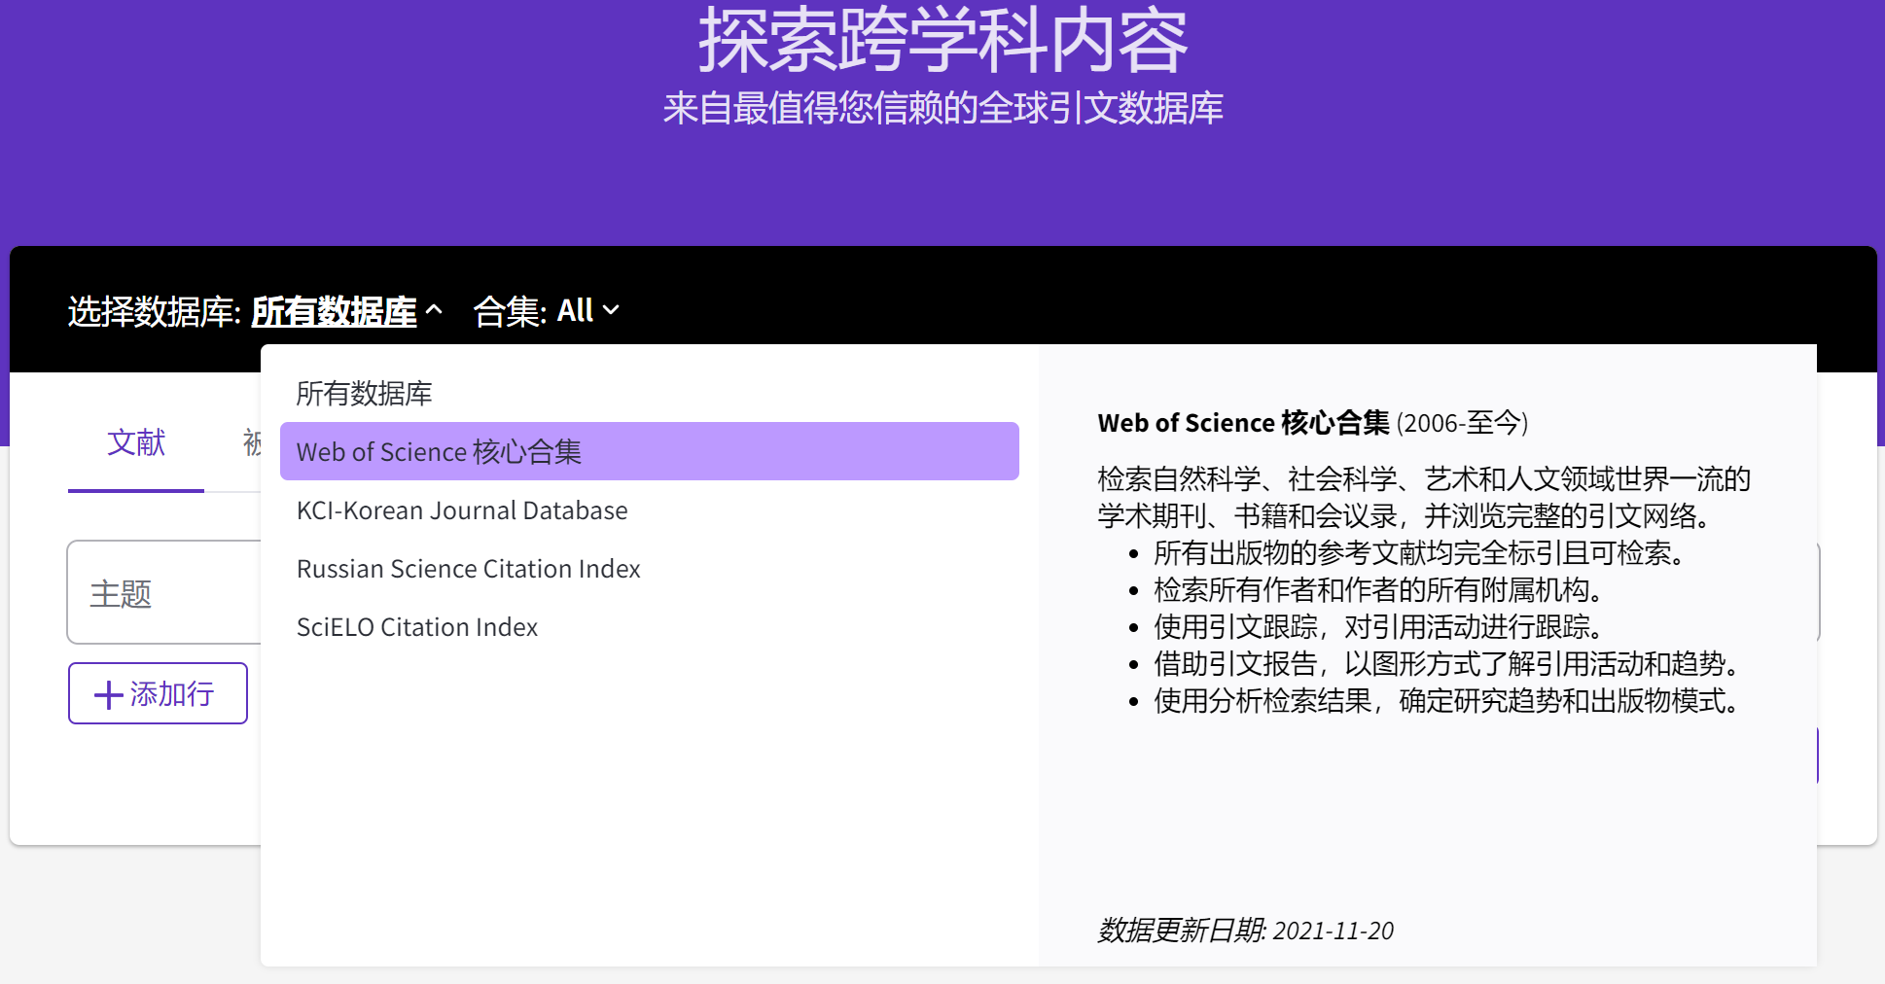The image size is (1885, 984).
Task: Choose Web of Science 核心合集 option
Action: pyautogui.click(x=650, y=451)
